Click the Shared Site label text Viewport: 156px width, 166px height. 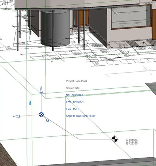tap(72, 88)
